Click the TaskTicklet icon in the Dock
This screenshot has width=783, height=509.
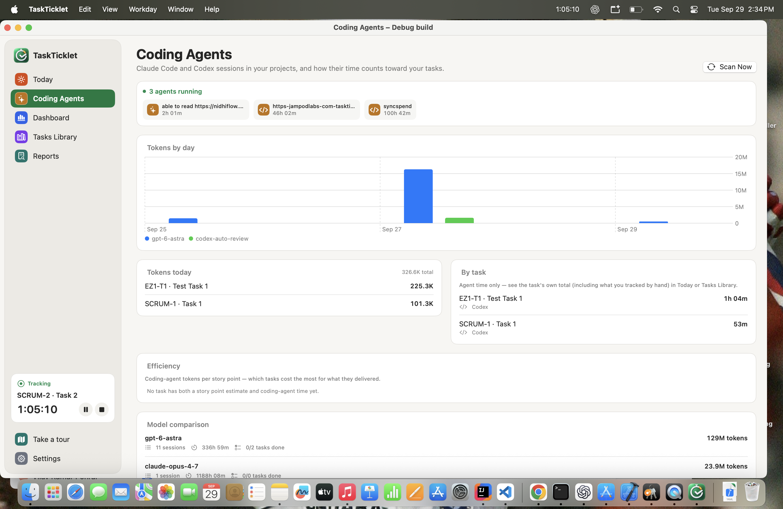pos(696,492)
